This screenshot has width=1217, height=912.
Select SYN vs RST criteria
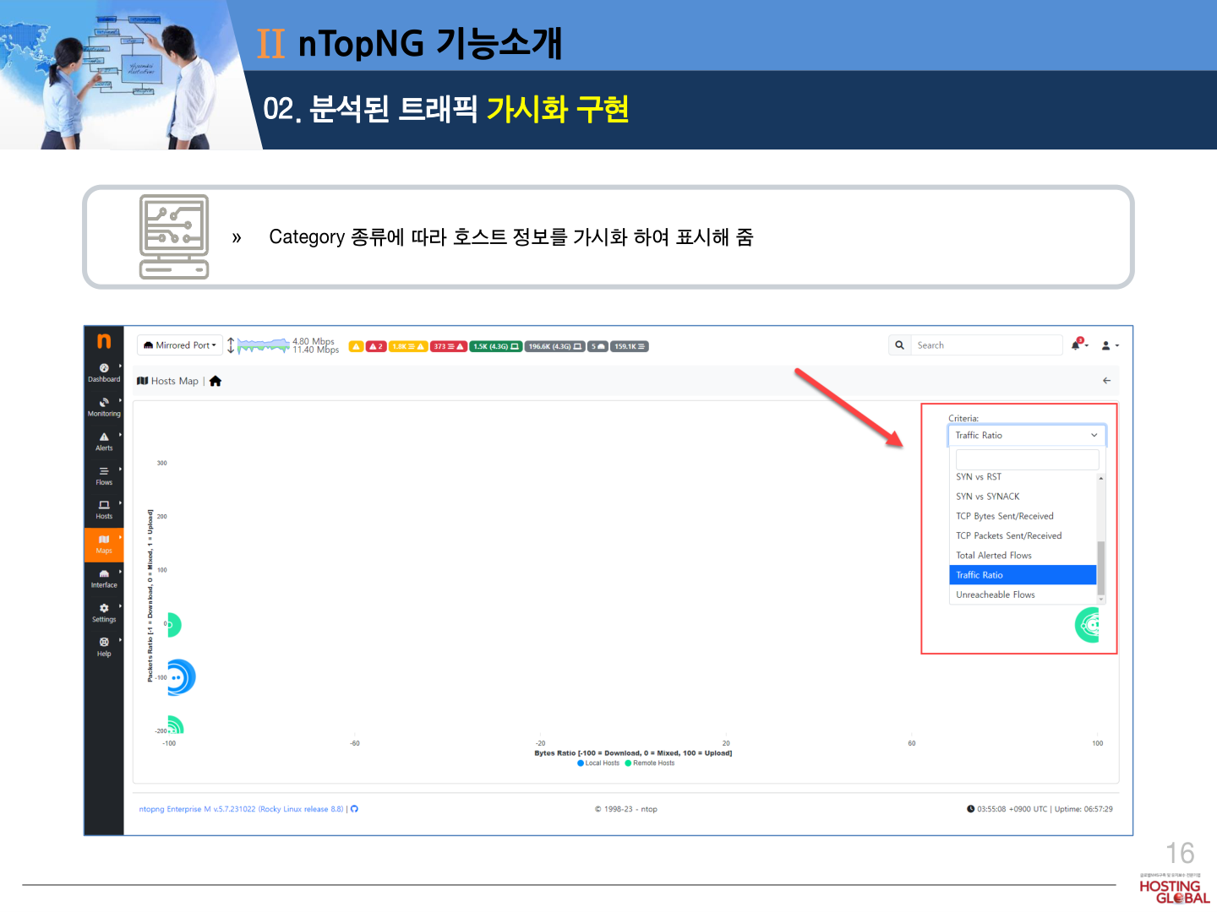pyautogui.click(x=1023, y=477)
